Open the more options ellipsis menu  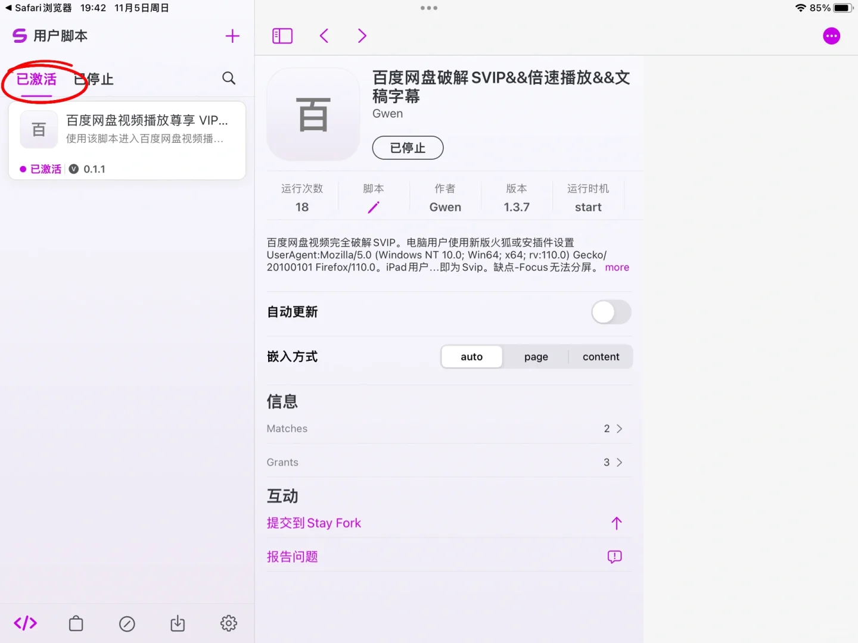[x=831, y=36]
